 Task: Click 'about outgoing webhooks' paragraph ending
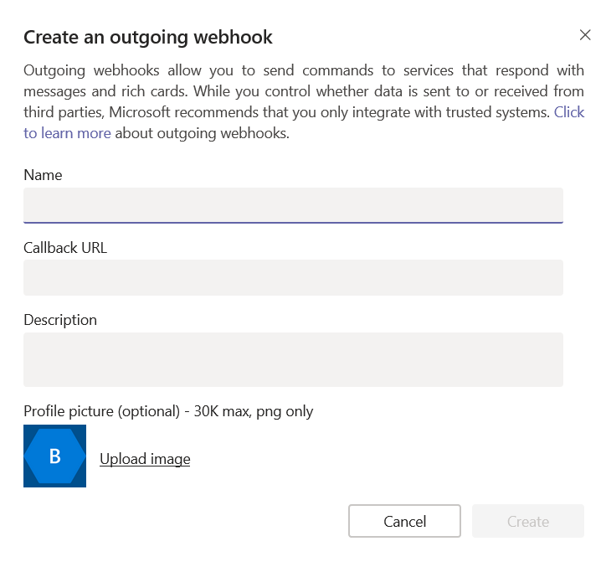[202, 133]
